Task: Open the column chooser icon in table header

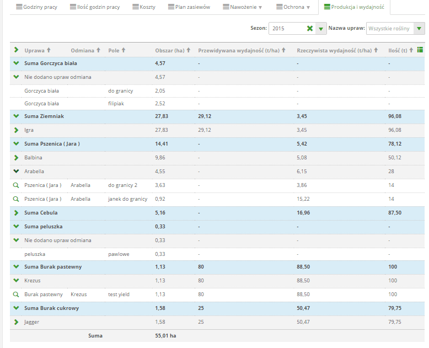Action: (420, 50)
